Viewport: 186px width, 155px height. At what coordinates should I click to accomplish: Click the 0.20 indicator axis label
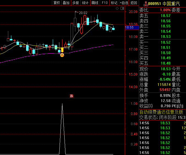pos(134,144)
